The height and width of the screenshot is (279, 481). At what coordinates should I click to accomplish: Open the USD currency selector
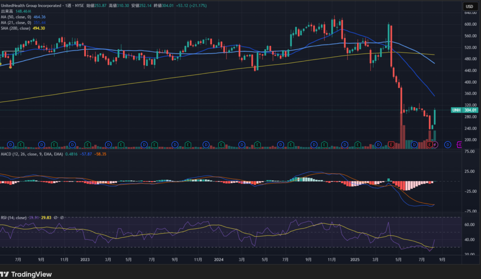(x=470, y=6)
